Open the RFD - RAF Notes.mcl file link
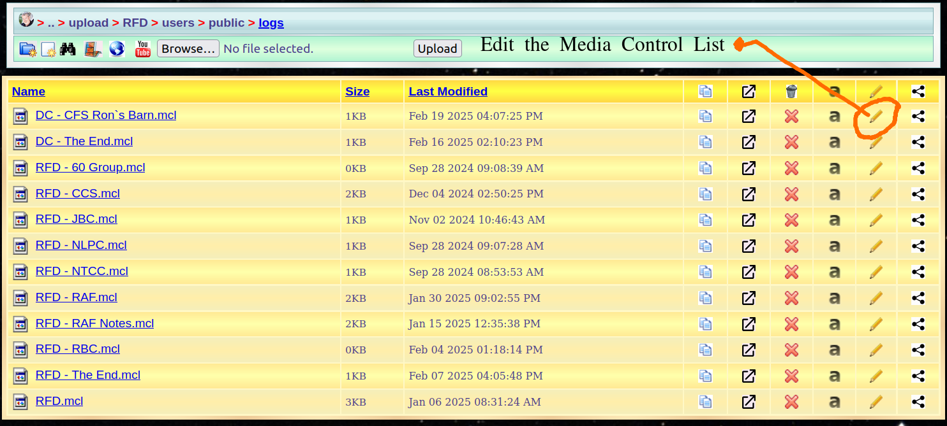Viewport: 947px width, 426px height. coord(94,323)
